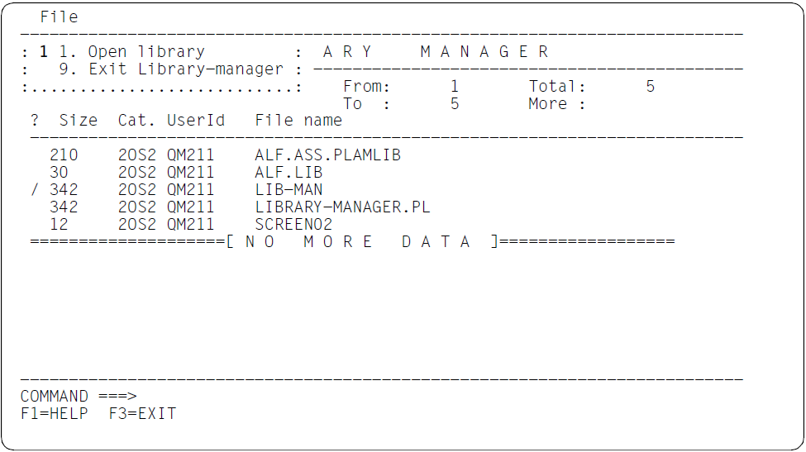Open the File menu

pos(59,17)
